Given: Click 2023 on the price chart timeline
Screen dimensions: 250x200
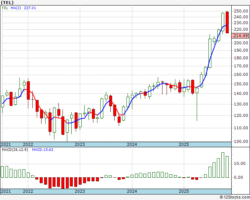Looking at the screenshot, I should 80,144.
